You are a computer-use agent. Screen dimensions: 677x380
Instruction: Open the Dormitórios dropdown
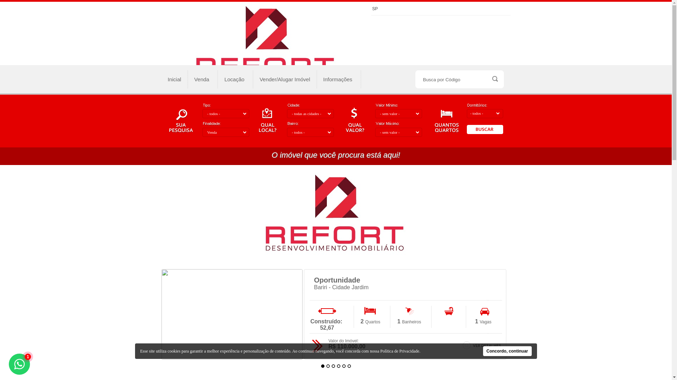pos(485,113)
